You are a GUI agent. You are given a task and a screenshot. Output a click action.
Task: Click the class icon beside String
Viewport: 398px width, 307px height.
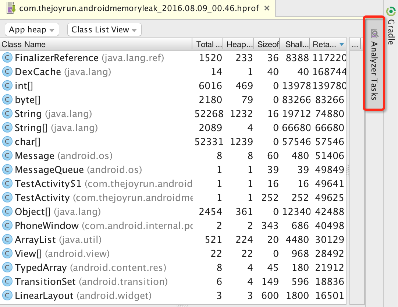(x=7, y=113)
